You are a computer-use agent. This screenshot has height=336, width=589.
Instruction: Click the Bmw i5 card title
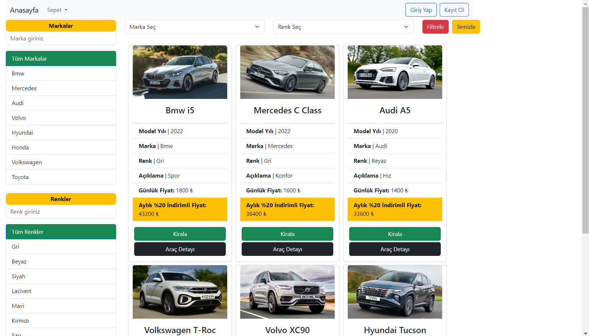(180, 110)
